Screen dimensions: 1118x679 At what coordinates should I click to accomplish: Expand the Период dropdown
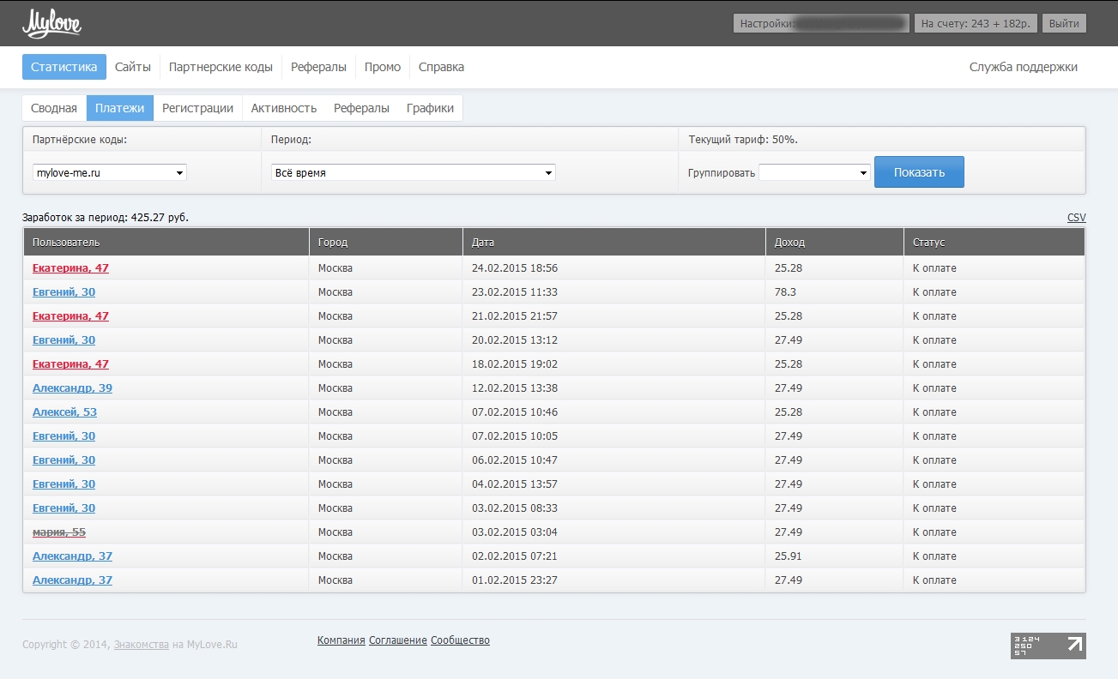coord(413,172)
